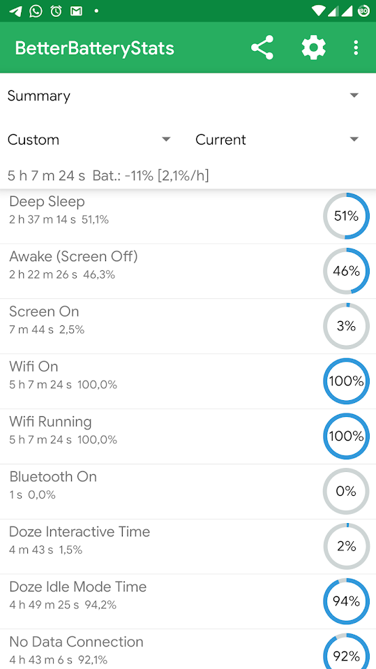Open the Wifi Running stat row
This screenshot has height=669, width=376.
pyautogui.click(x=188, y=436)
